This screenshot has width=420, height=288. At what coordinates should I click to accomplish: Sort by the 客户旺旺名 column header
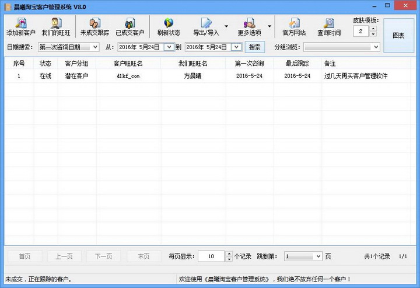pos(128,64)
